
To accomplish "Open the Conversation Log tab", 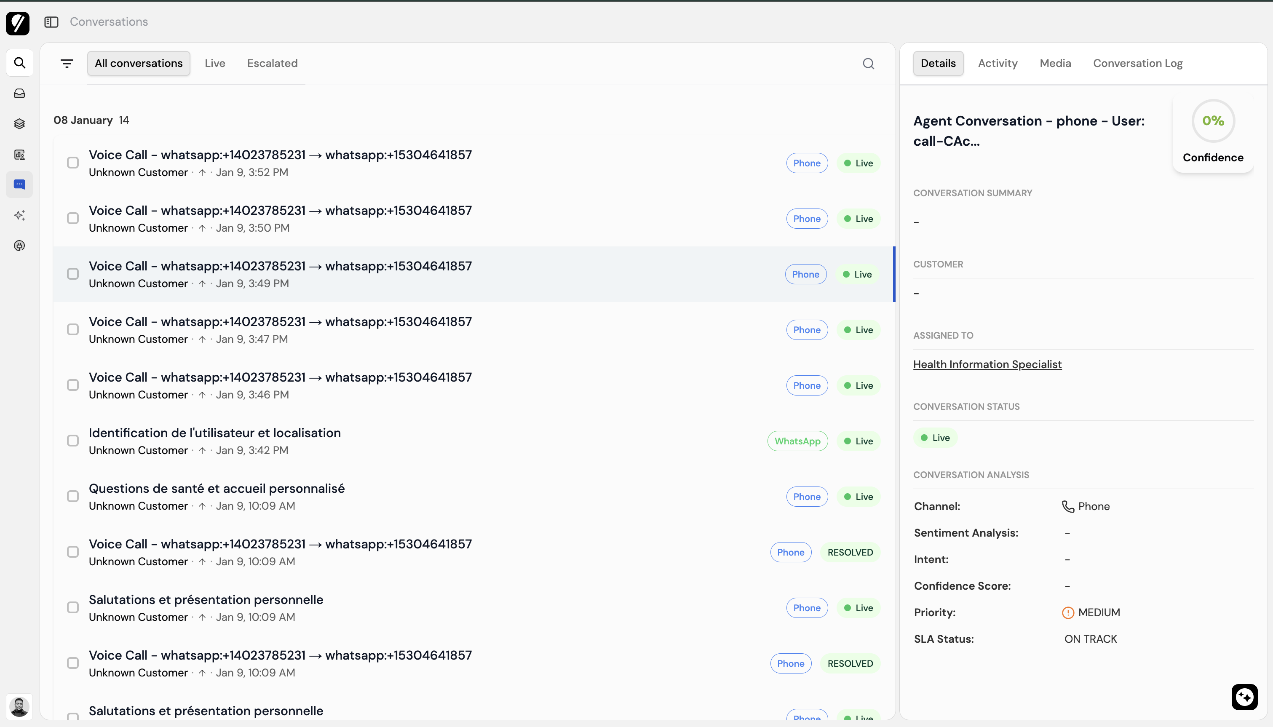I will (1137, 64).
